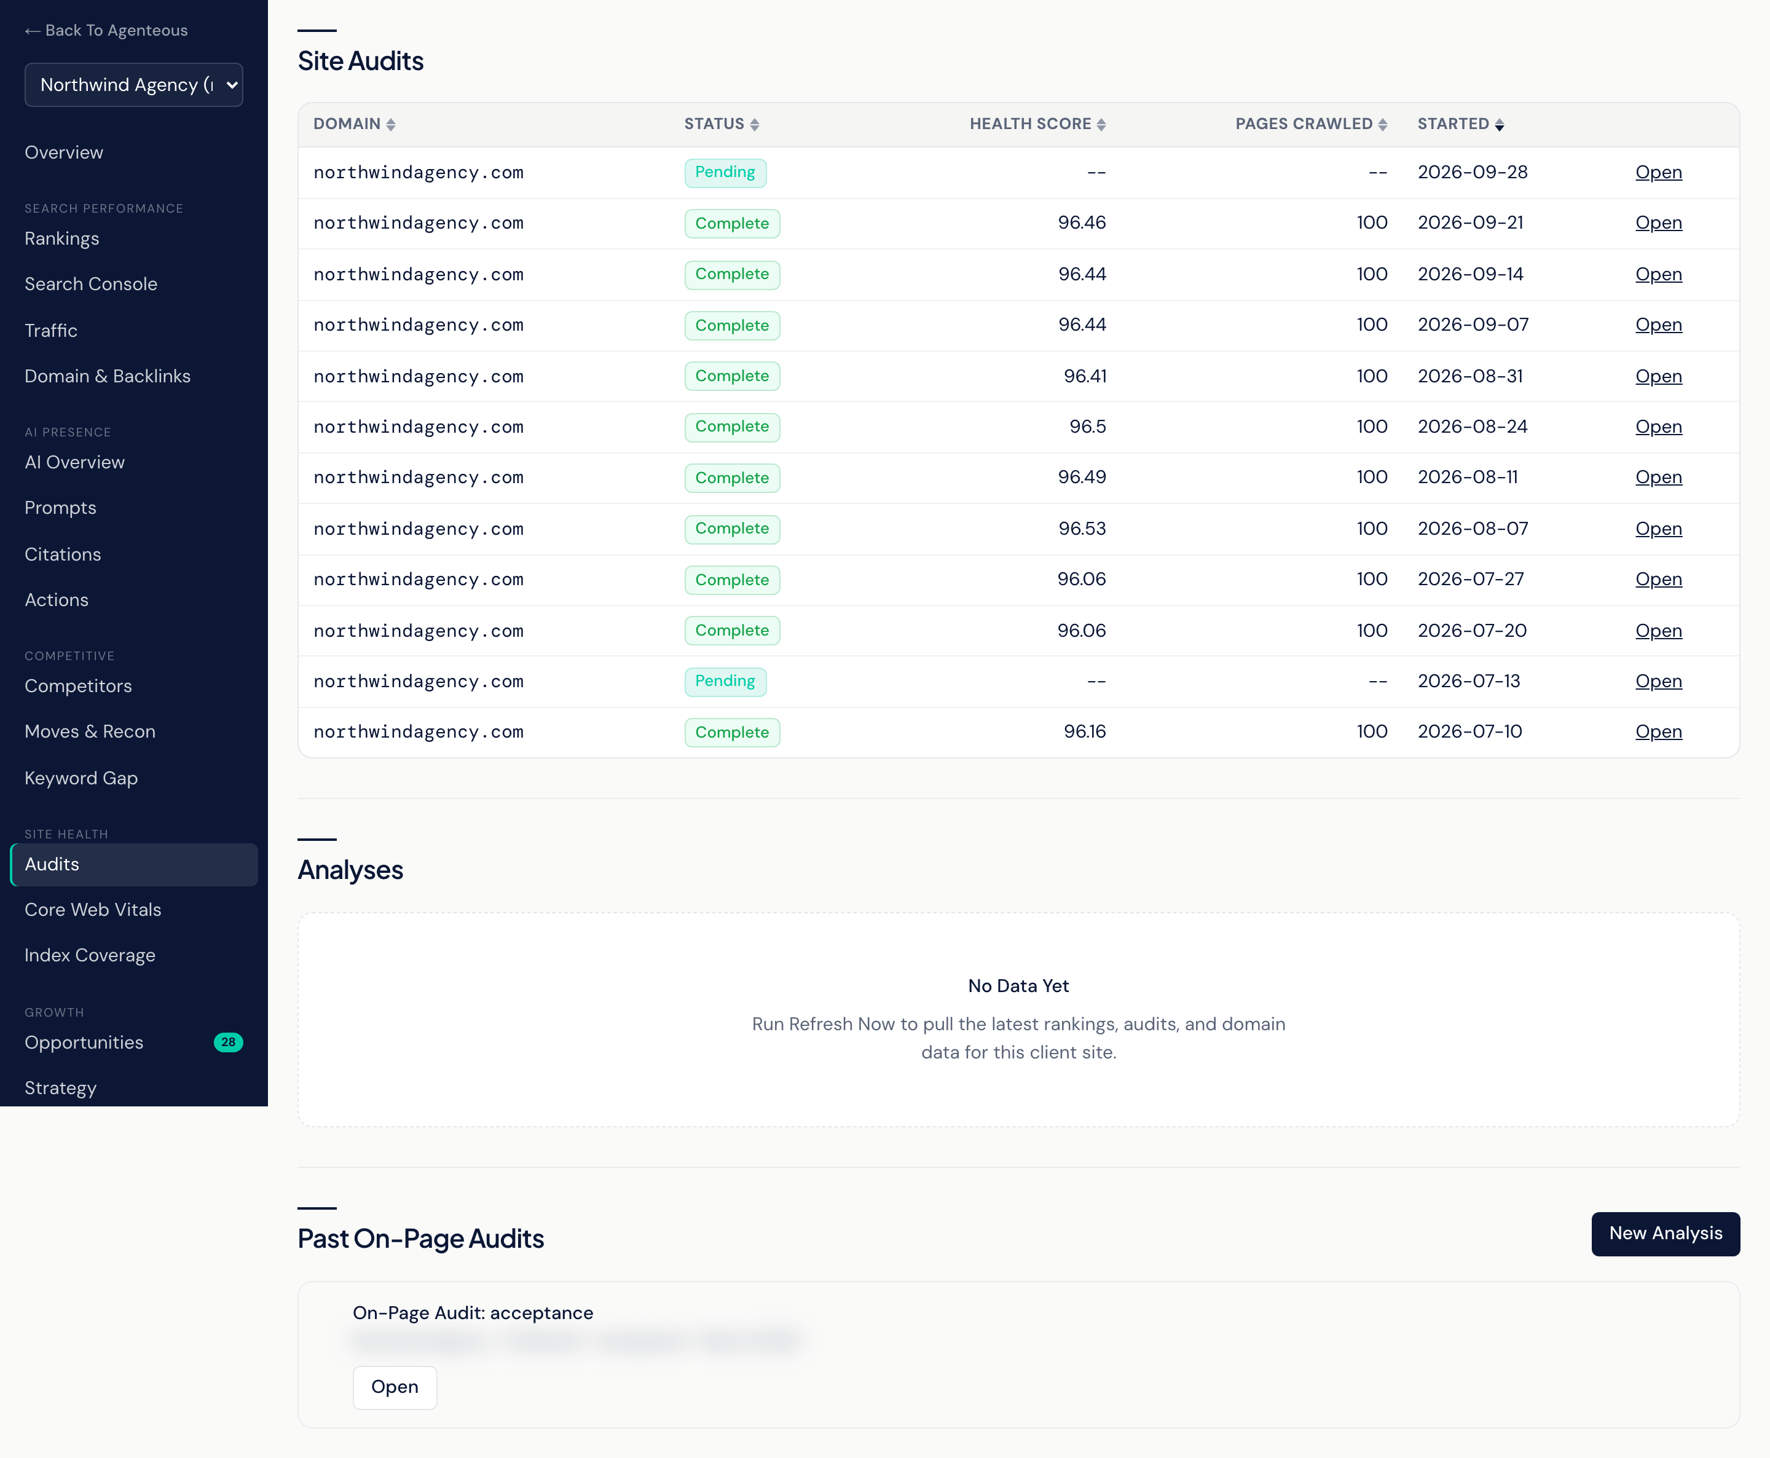The width and height of the screenshot is (1770, 1458).
Task: Open the audit started 2026-07-27
Action: 1658,580
